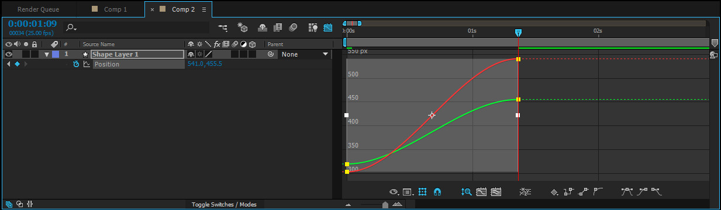721x210 pixels.
Task: Fit selection to view in graph
Action: point(482,191)
